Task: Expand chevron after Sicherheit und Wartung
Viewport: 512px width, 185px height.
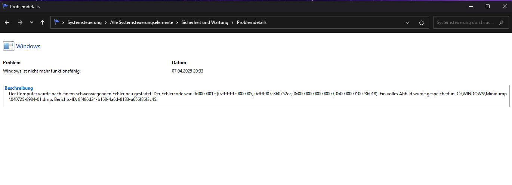Action: (x=233, y=22)
